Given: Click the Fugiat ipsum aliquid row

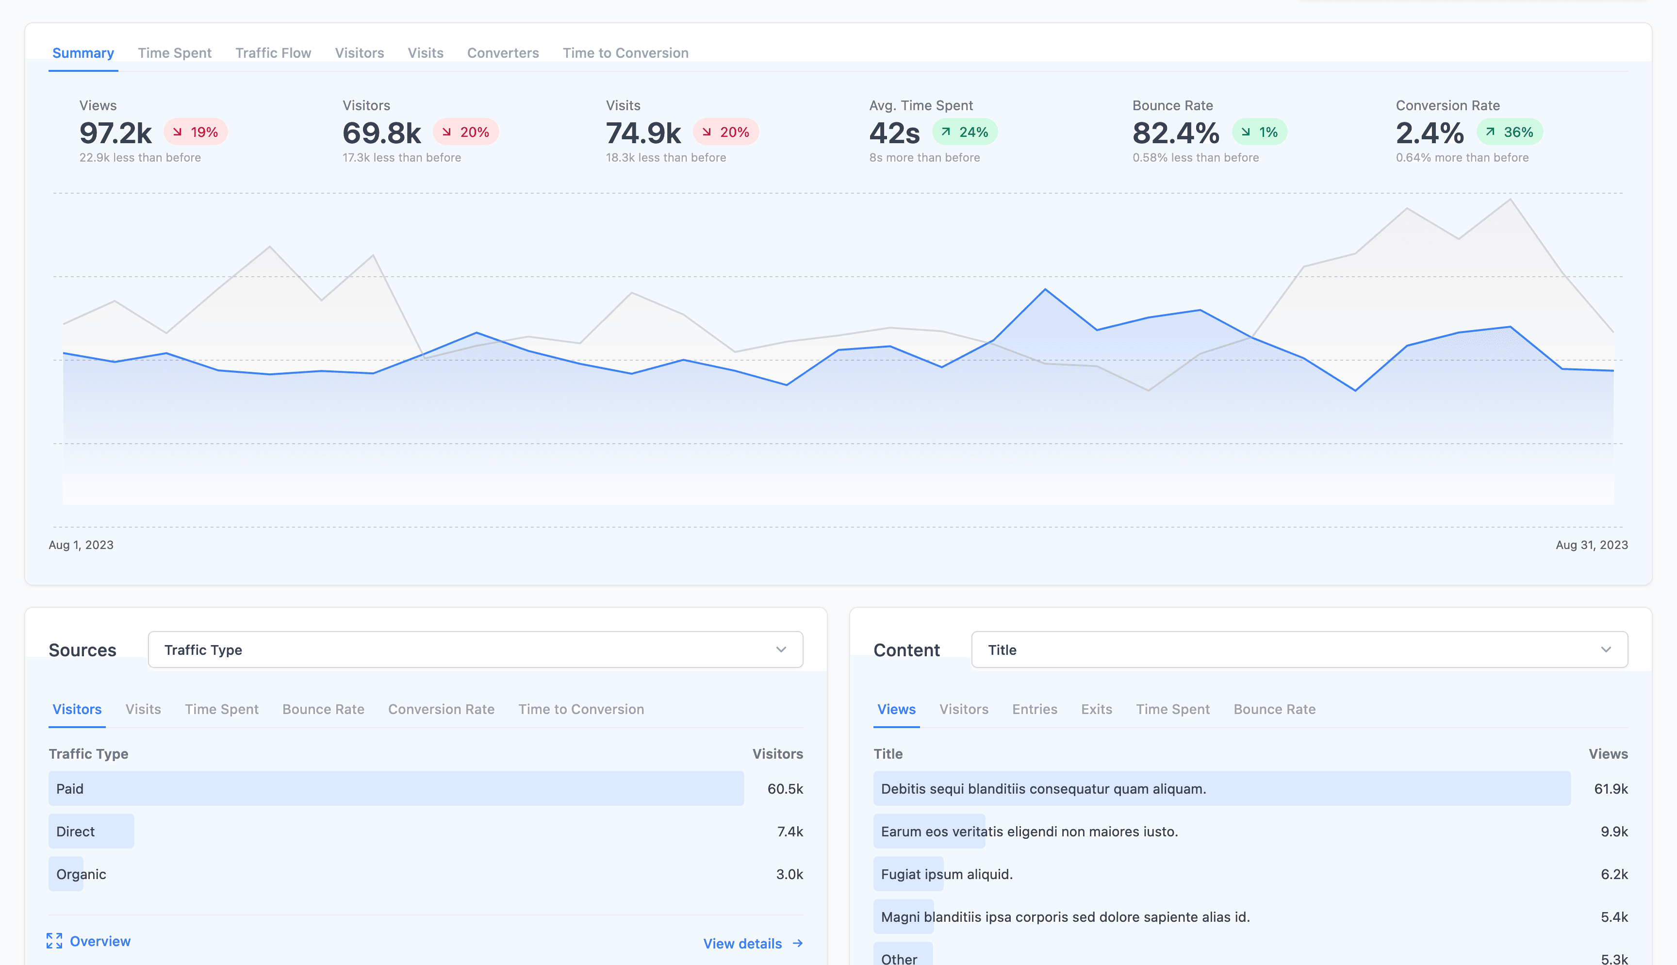Looking at the screenshot, I should tap(946, 874).
